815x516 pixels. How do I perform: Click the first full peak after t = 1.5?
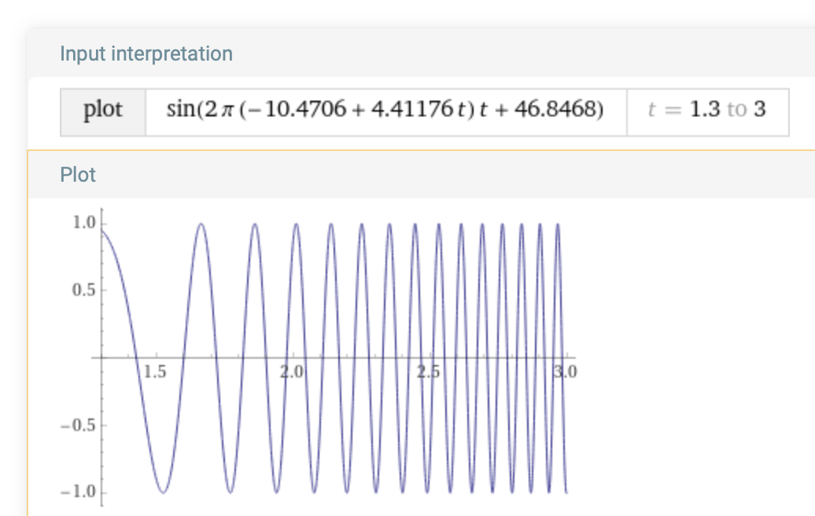[201, 224]
